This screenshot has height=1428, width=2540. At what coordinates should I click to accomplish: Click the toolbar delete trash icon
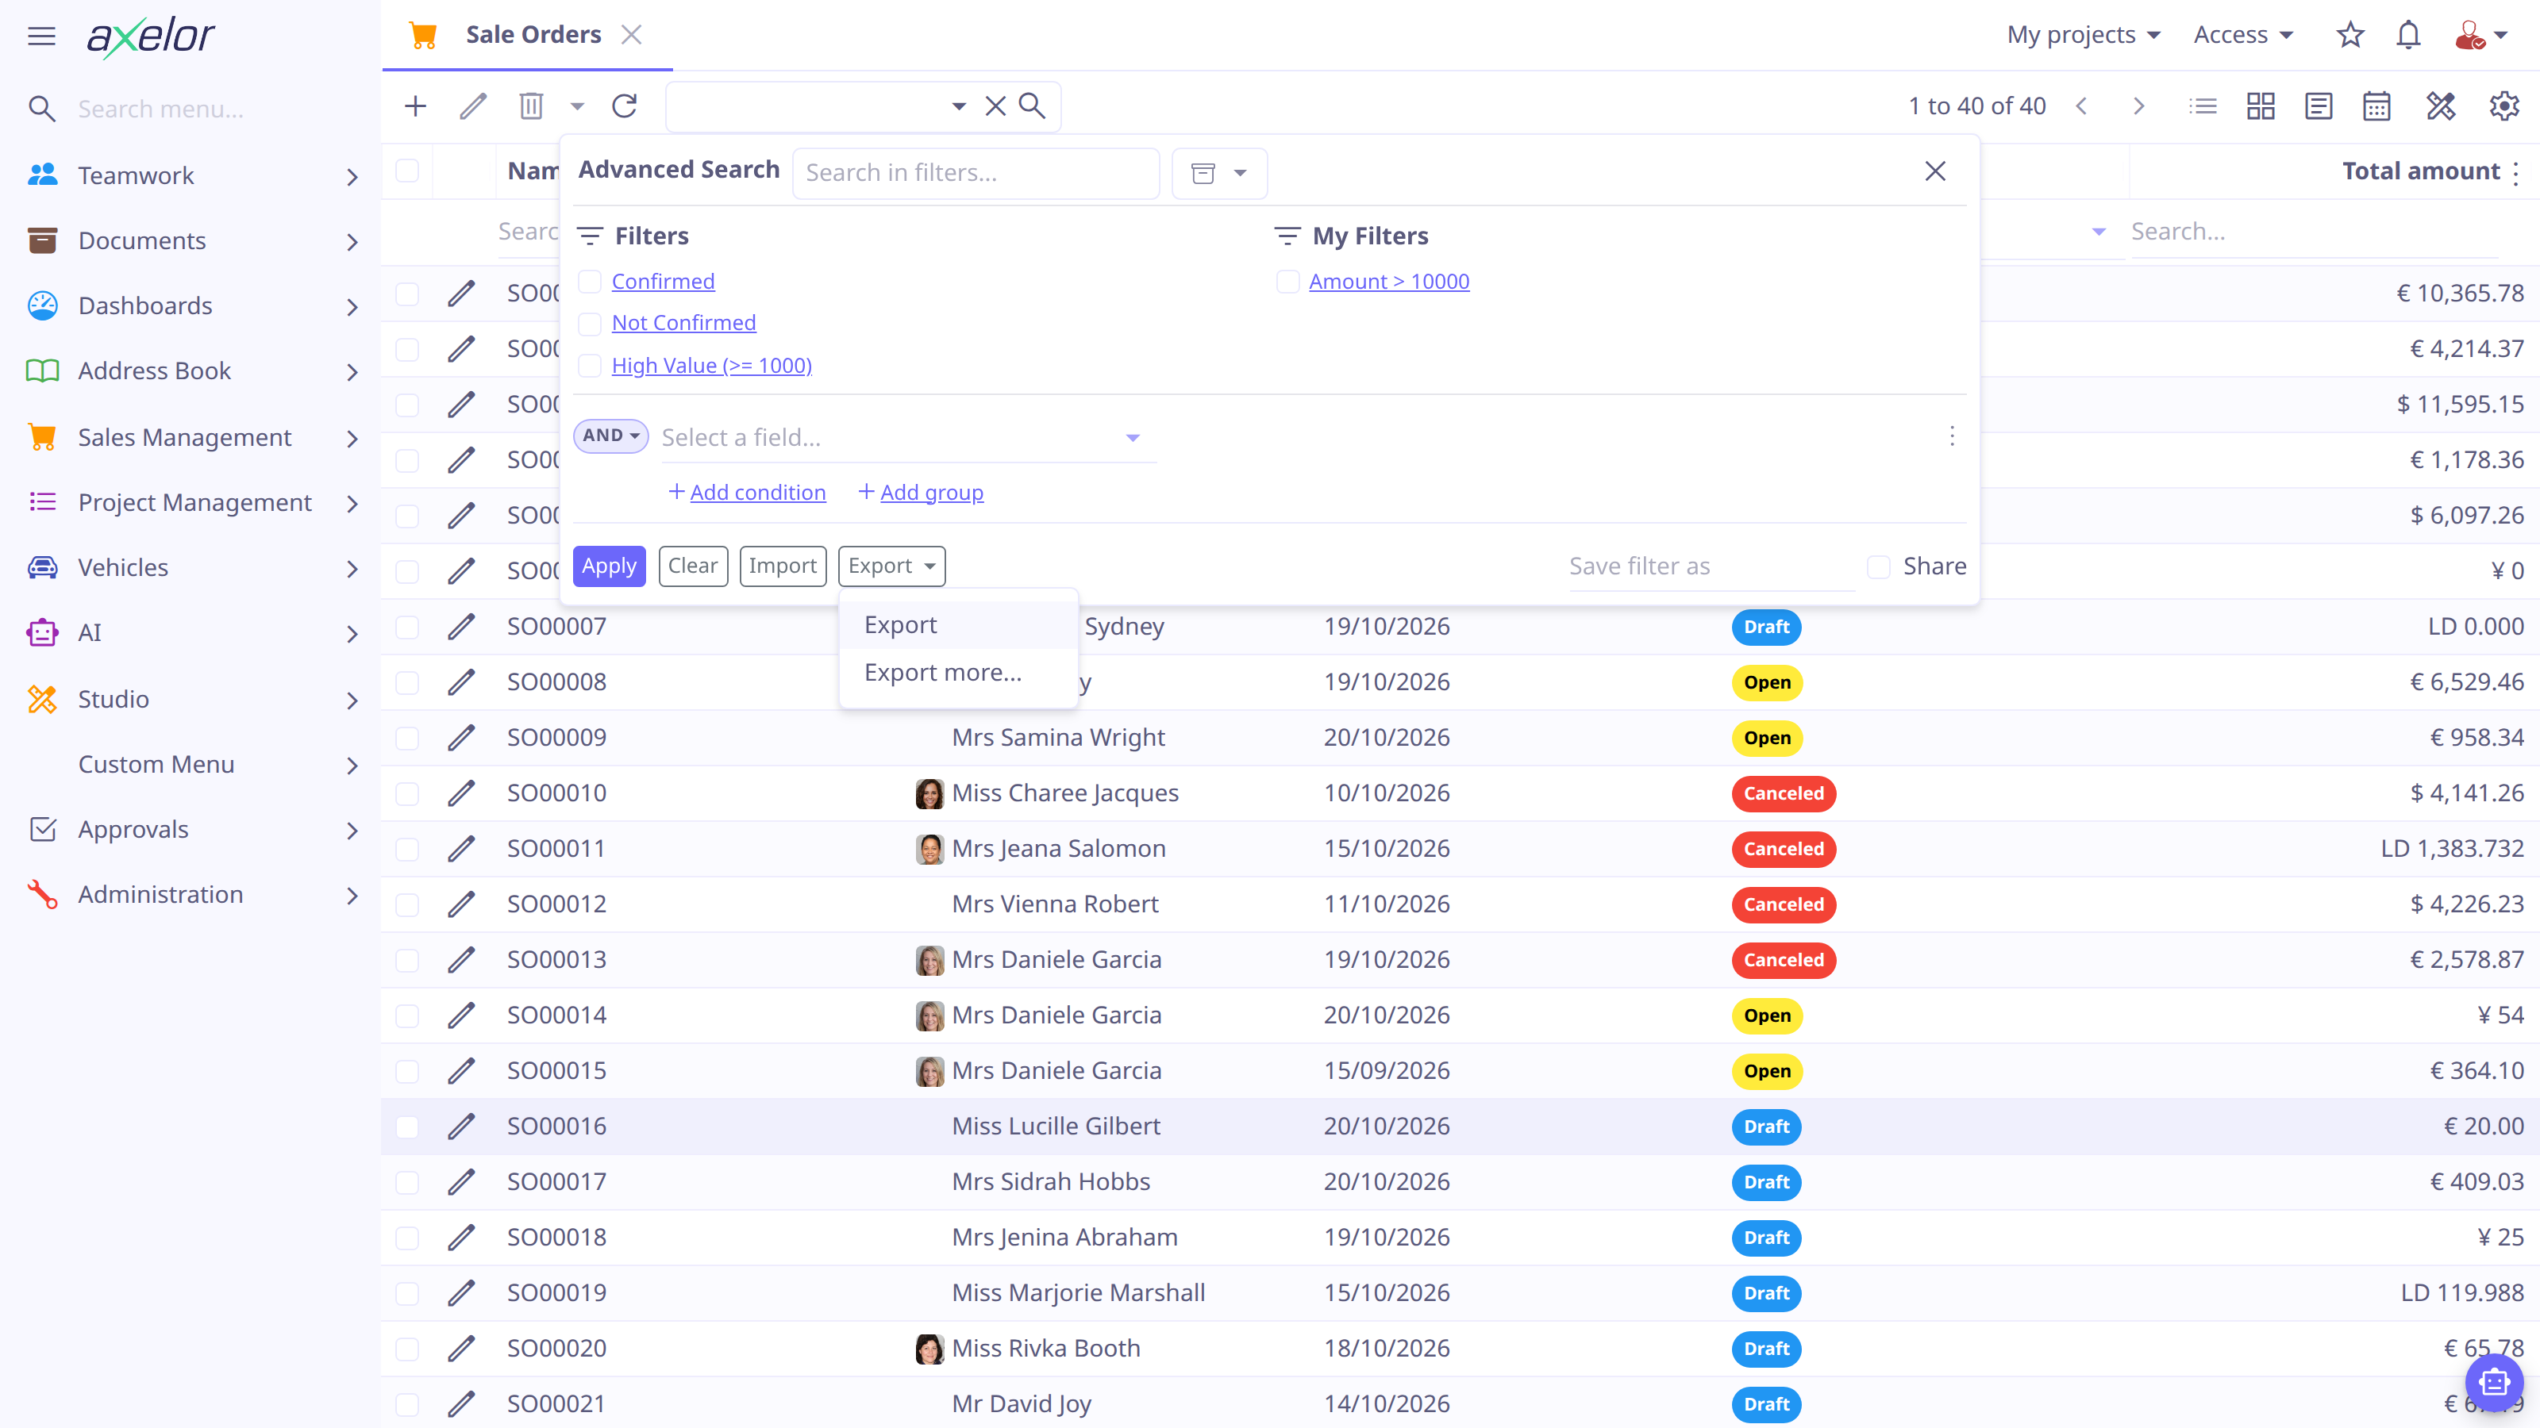click(532, 106)
